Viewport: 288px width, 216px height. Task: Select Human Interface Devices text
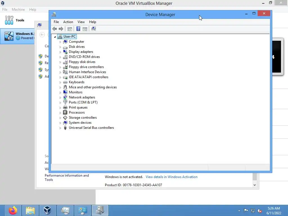pos(87,72)
